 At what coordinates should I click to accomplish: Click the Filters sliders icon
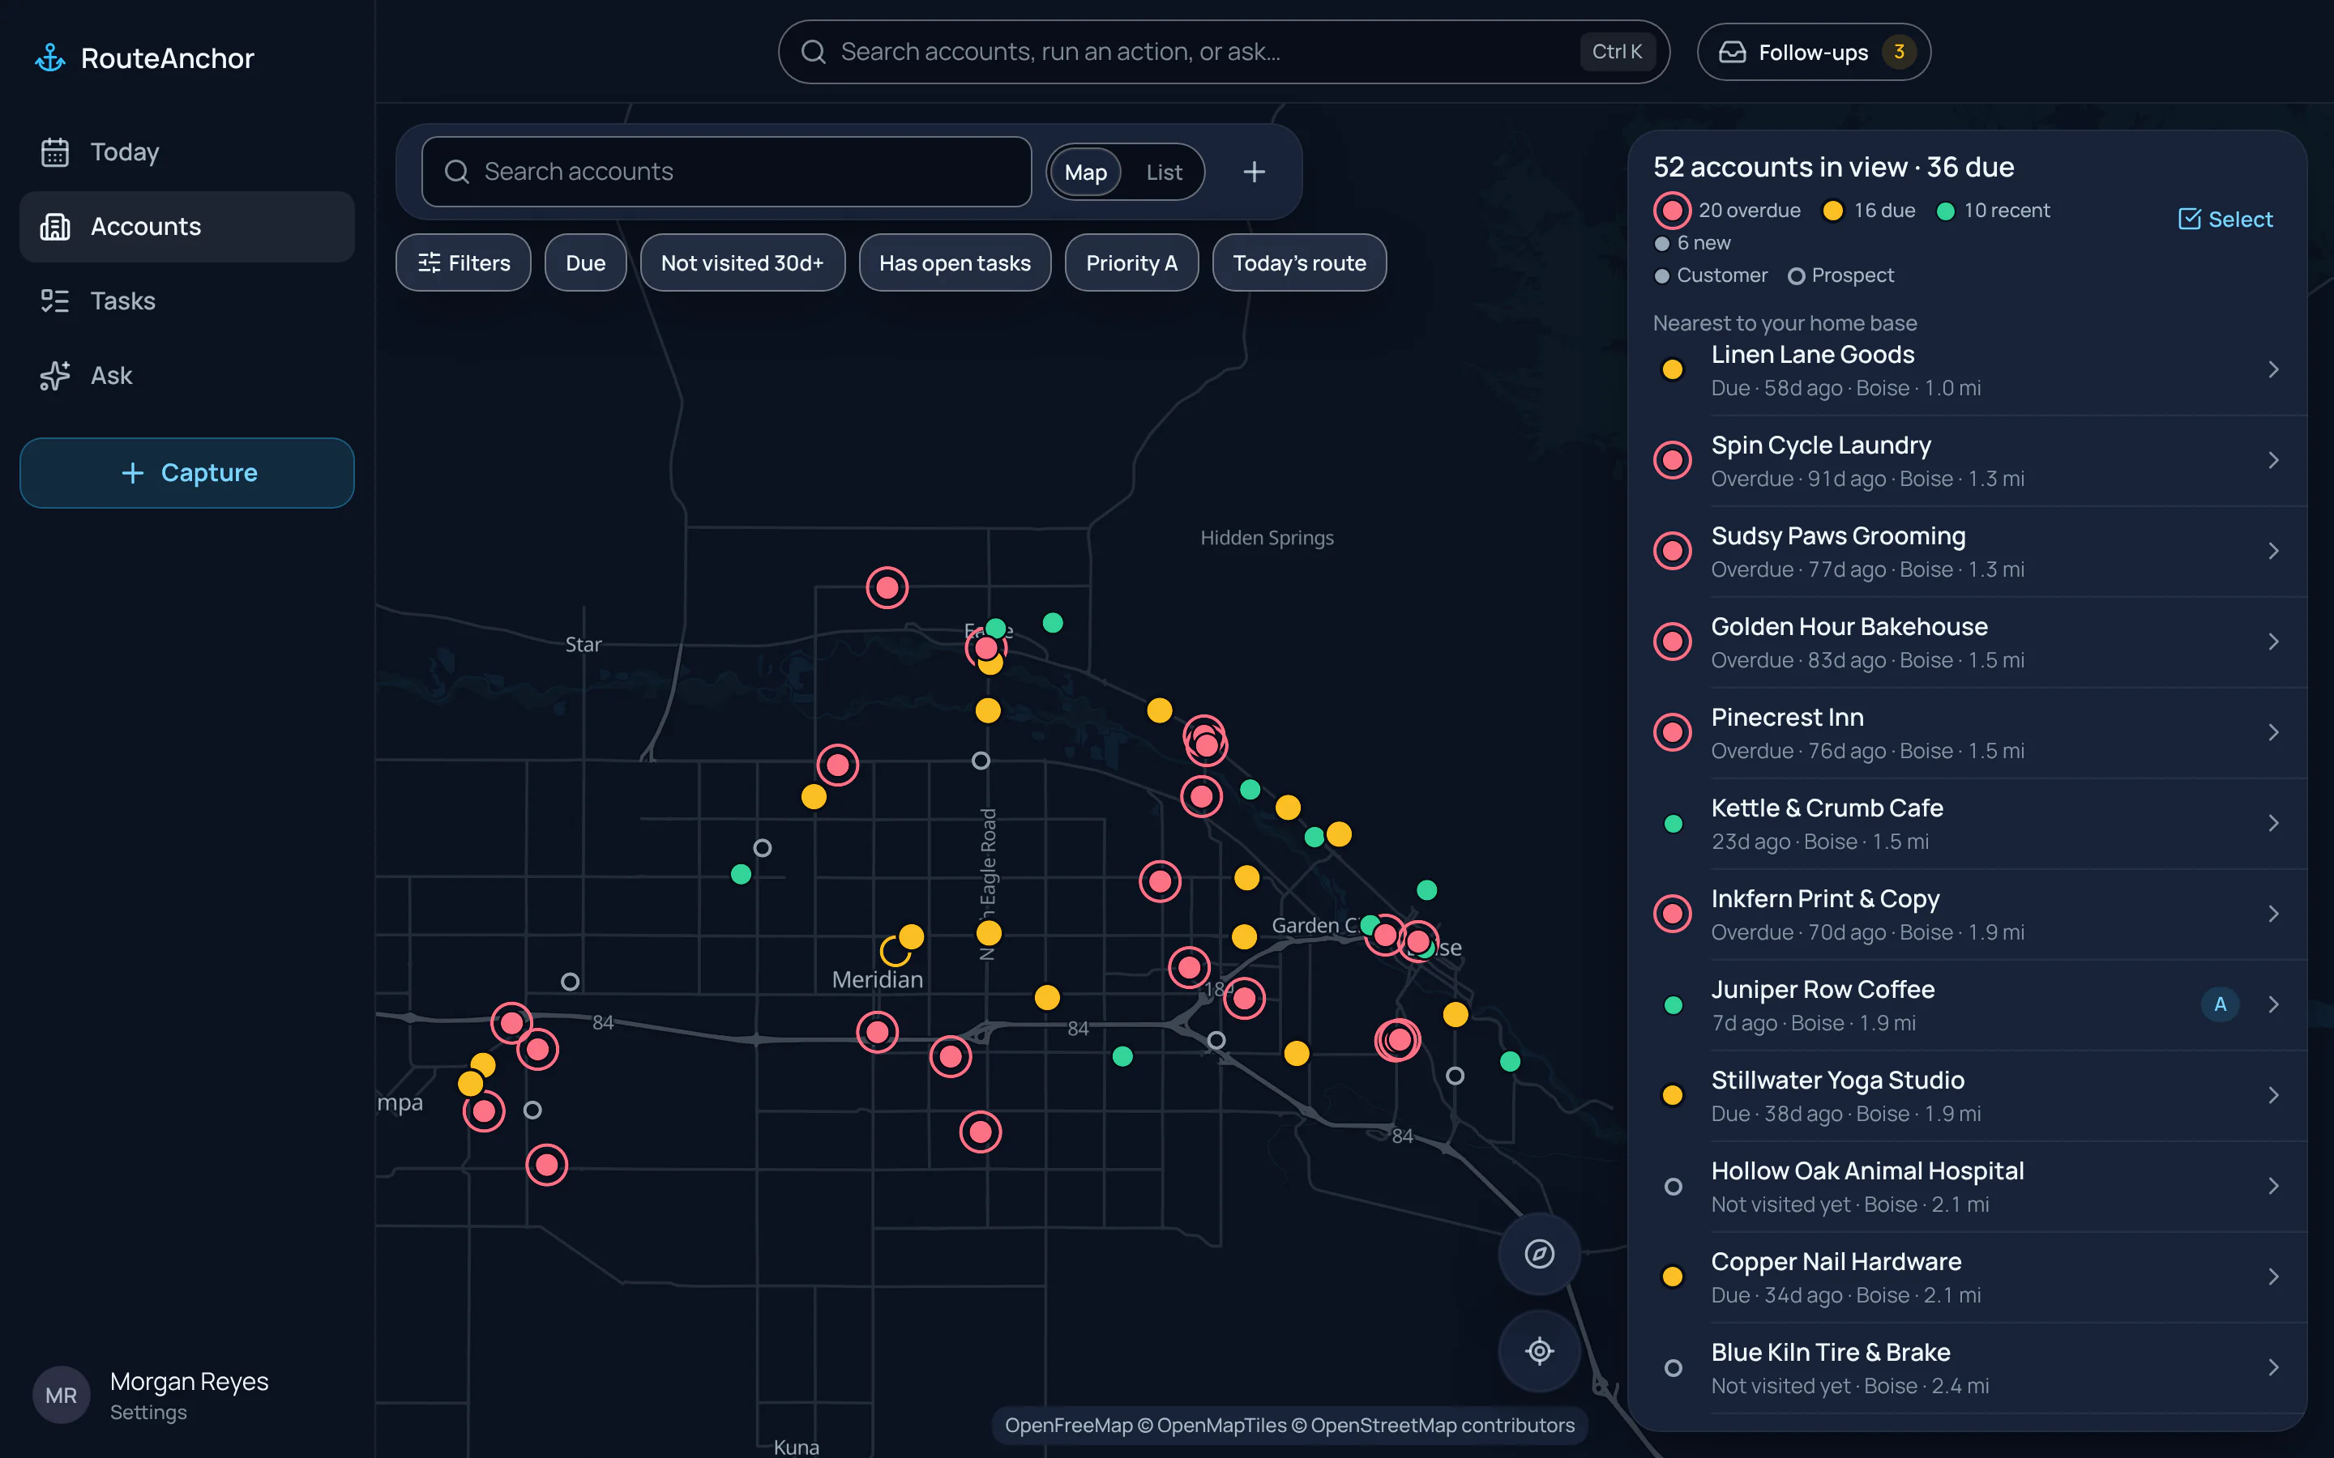tap(430, 262)
